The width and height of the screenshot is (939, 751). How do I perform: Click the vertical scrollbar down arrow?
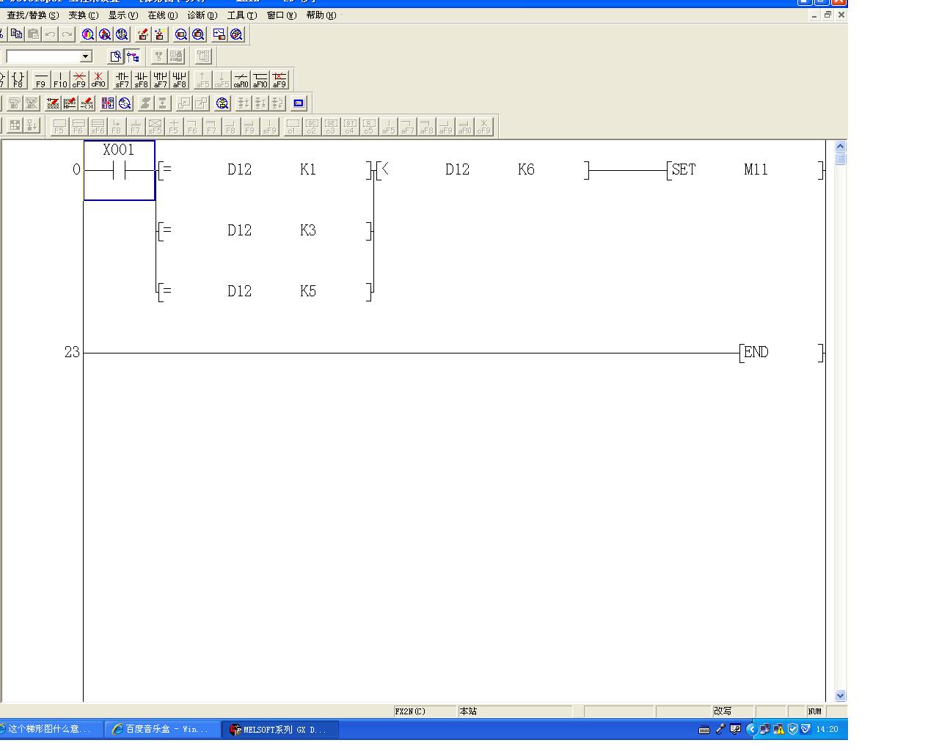(840, 695)
